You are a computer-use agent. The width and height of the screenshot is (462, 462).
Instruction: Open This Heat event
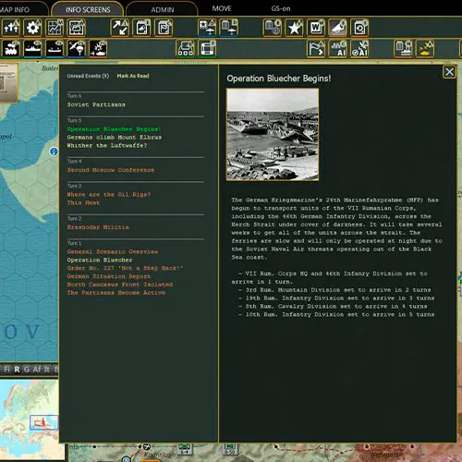[x=83, y=203]
